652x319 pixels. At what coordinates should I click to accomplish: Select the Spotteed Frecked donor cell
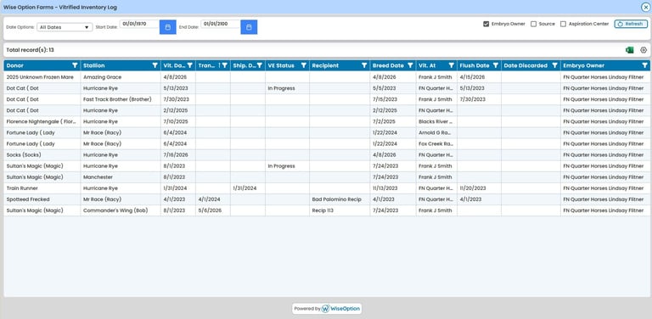[x=42, y=199]
